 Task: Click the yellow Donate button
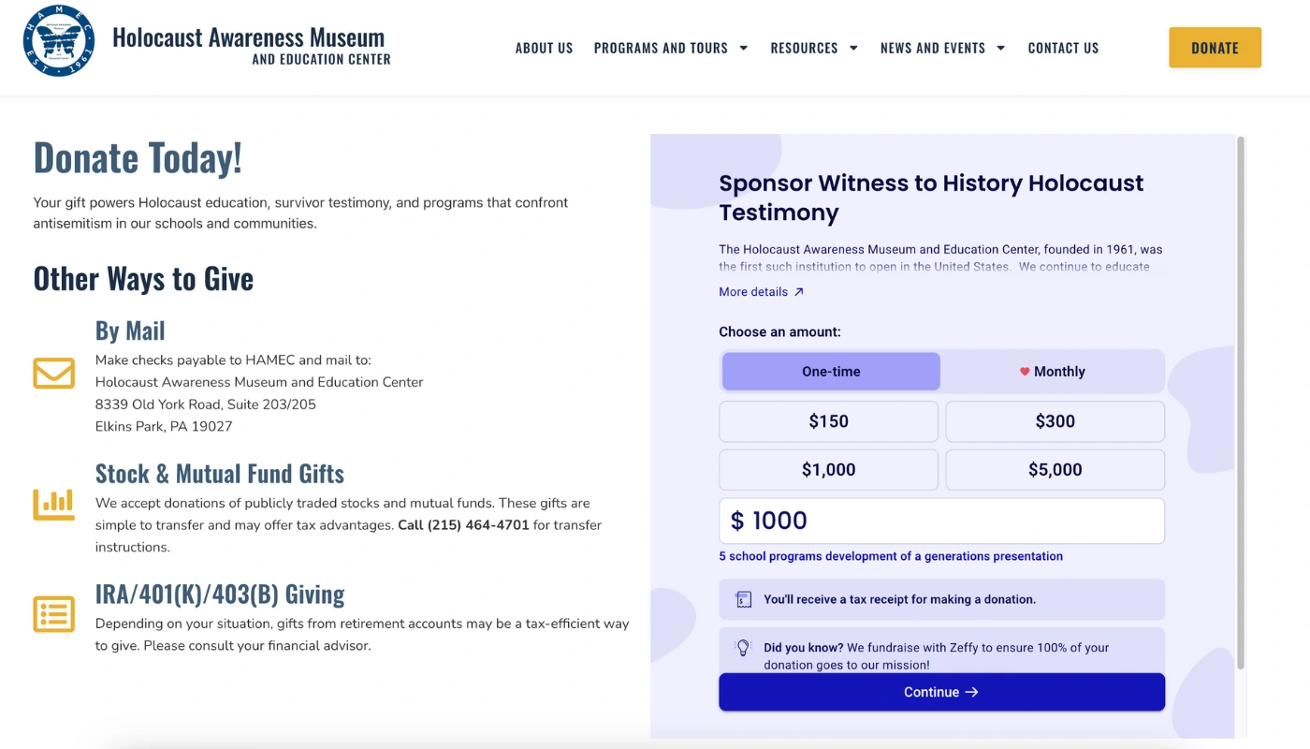(1215, 46)
